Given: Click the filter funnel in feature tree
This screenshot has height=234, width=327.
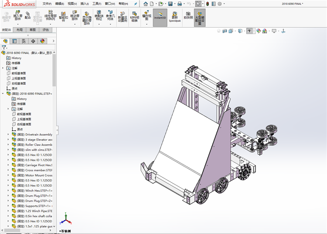Looking at the screenshot, I should tap(4, 47).
